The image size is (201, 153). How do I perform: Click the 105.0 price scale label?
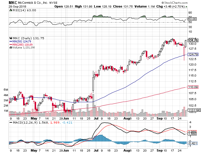tap(192, 99)
